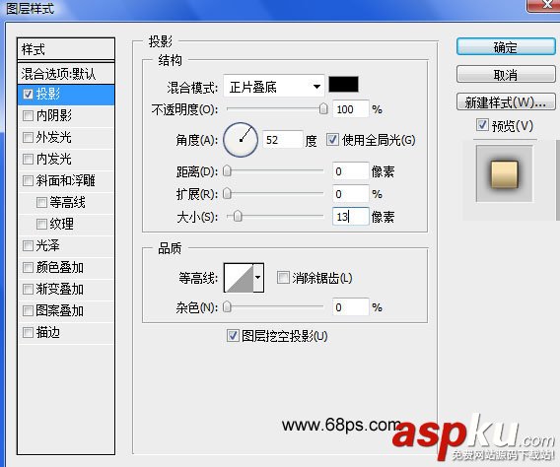Screen dimensions: 560x467
Task: Click the angle dial control
Action: [x=241, y=140]
